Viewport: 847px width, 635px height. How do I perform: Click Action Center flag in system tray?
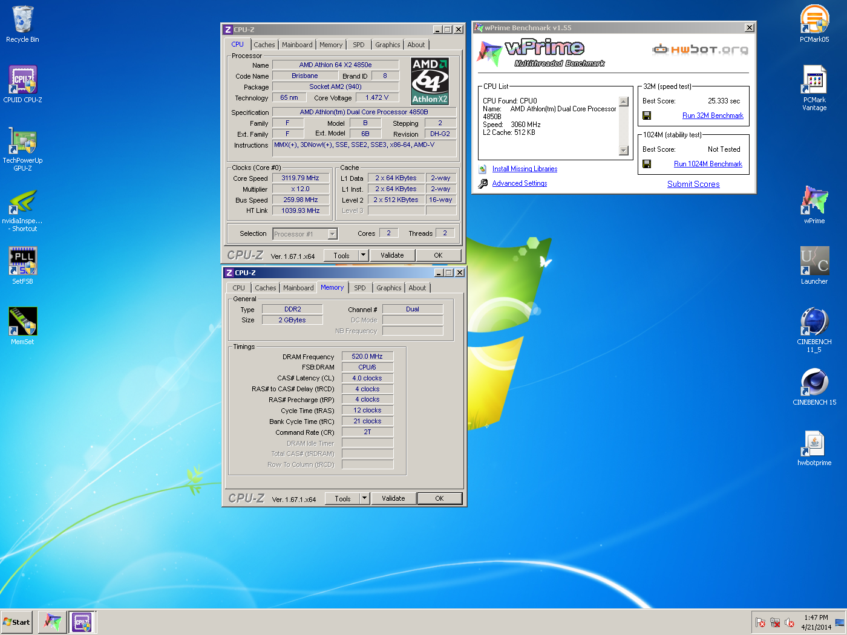(760, 622)
